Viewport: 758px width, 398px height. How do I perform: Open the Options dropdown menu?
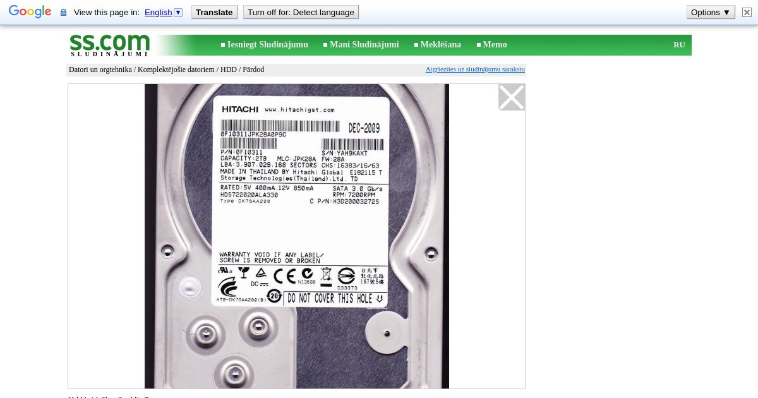pos(711,12)
